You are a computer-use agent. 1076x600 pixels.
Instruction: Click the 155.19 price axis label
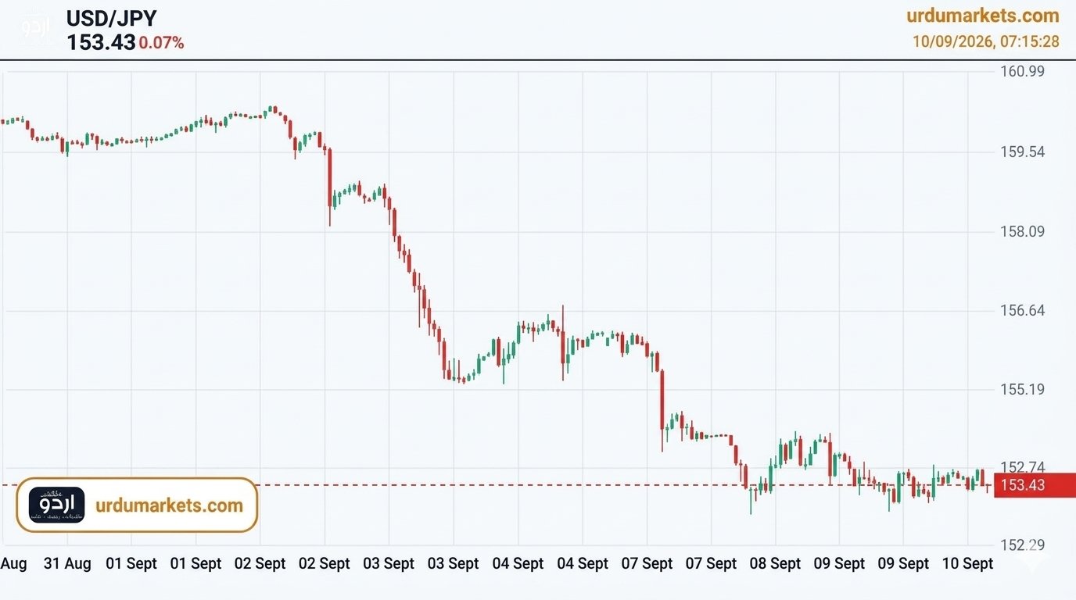[x=1023, y=389]
